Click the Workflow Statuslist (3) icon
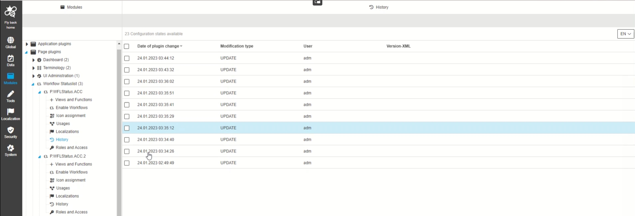The width and height of the screenshot is (635, 216). point(39,84)
